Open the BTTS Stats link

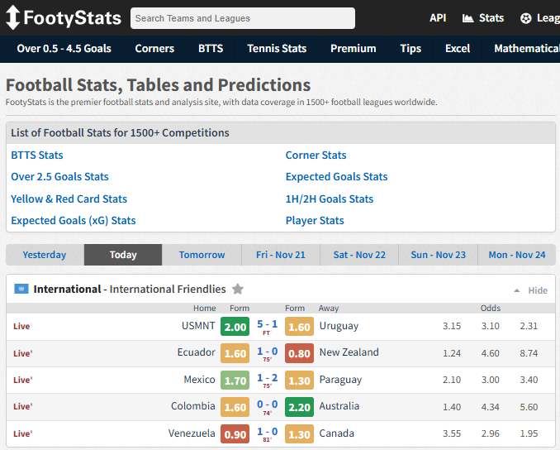(37, 156)
